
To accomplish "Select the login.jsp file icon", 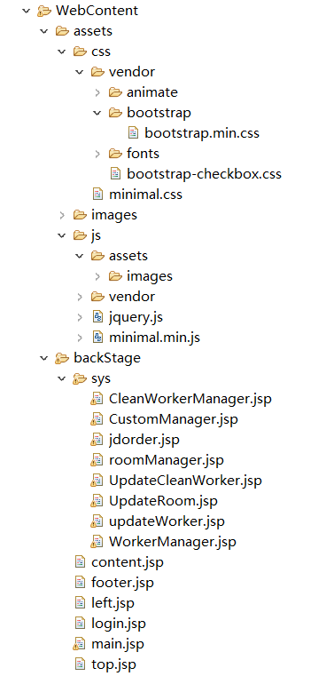I will click(x=81, y=624).
